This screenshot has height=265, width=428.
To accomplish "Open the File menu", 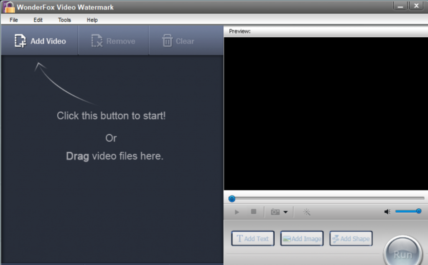I will click(14, 20).
